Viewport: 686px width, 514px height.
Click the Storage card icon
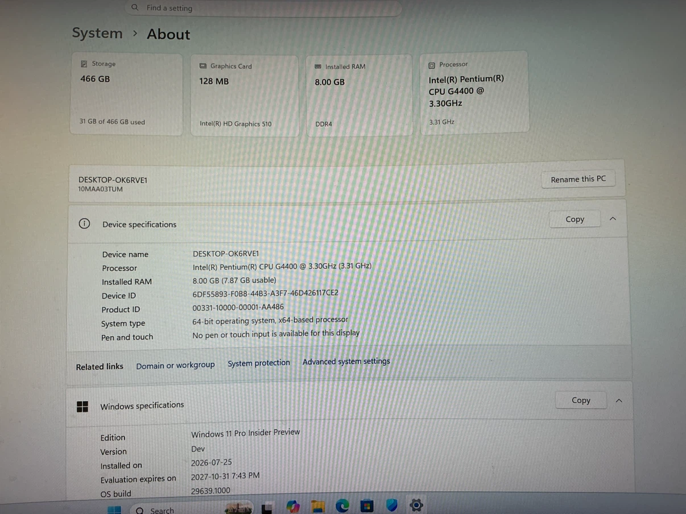point(84,64)
